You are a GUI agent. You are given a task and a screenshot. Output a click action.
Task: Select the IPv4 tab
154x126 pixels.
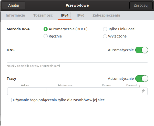click(x=65, y=15)
